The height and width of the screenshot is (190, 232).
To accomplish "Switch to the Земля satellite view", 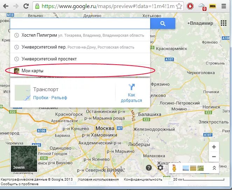I will (24, 159).
